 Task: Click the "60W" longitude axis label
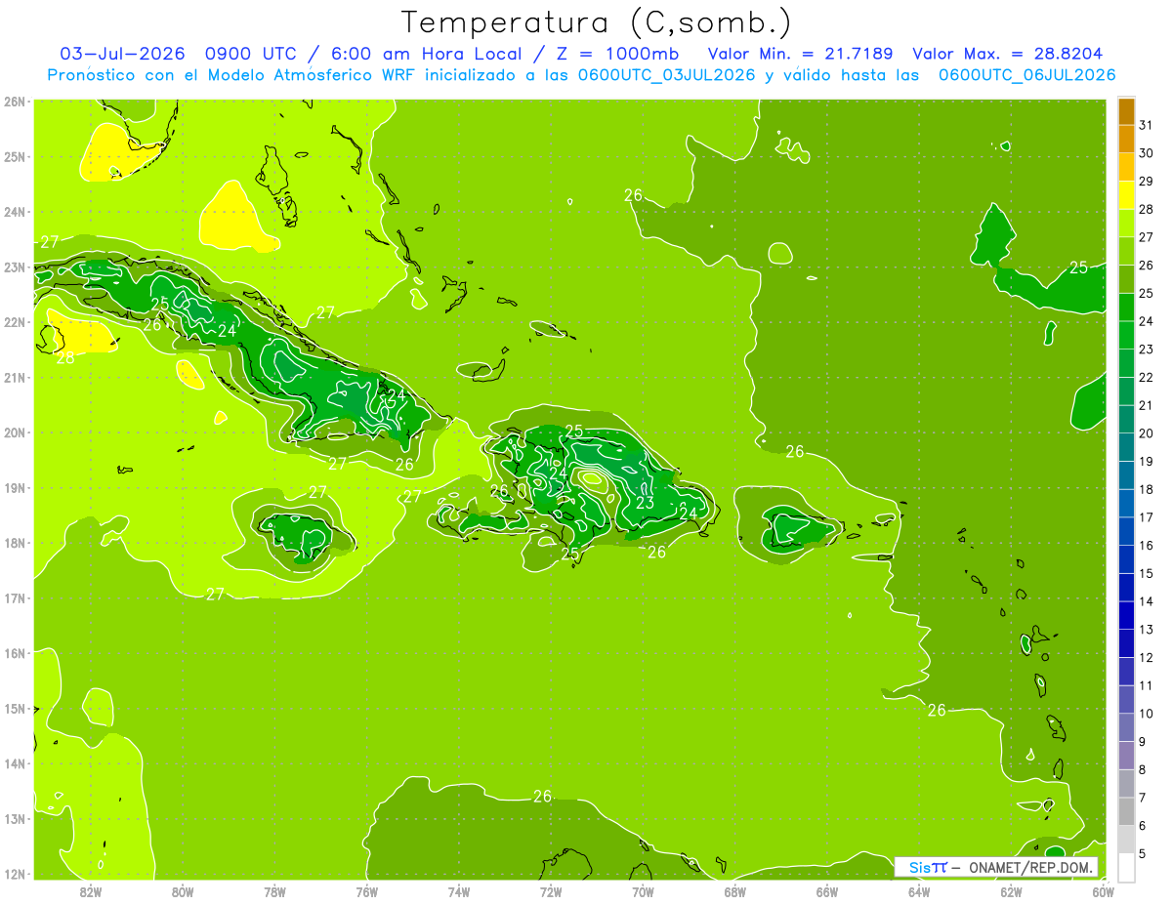1103,891
